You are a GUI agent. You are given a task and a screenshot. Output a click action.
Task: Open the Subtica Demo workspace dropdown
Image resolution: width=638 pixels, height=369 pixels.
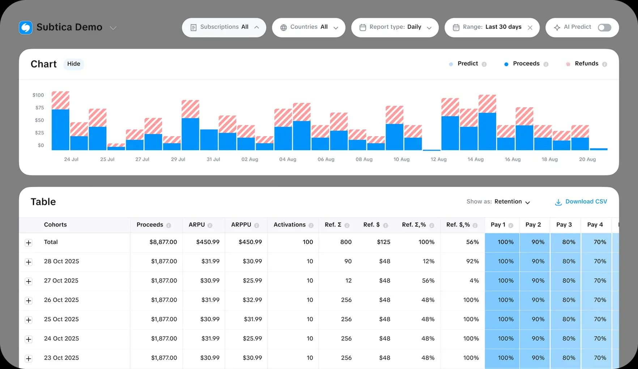point(113,28)
